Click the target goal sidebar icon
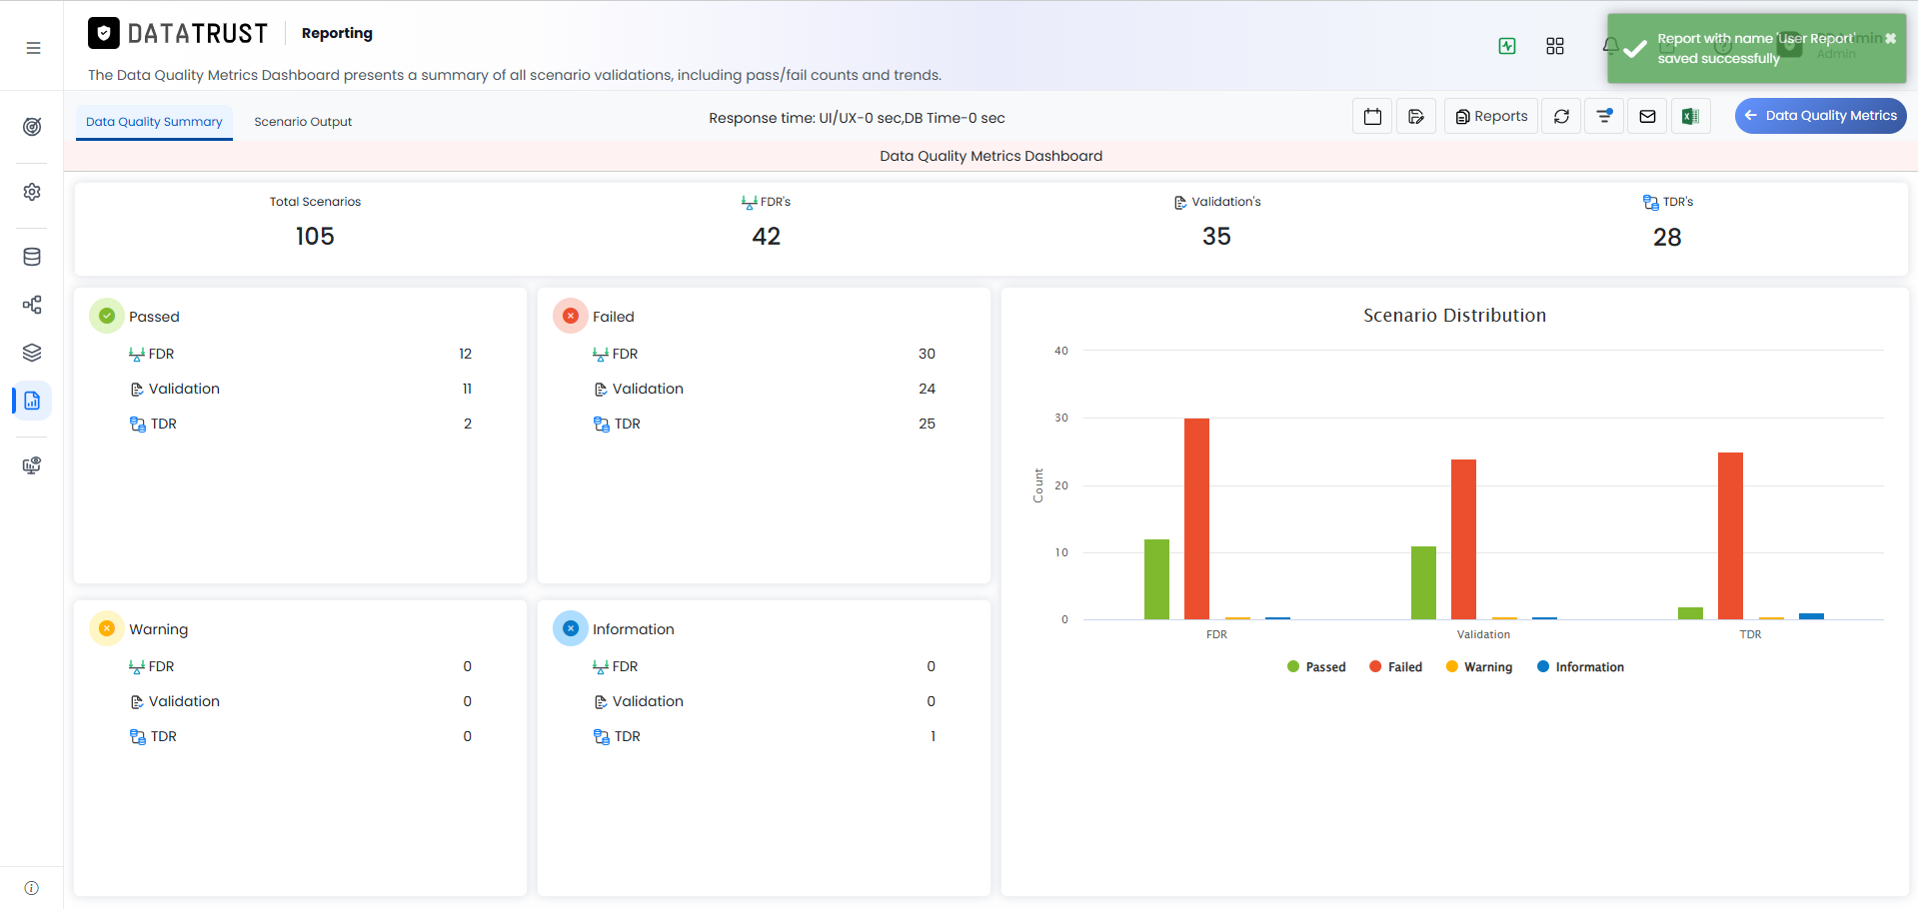 pyautogui.click(x=32, y=127)
